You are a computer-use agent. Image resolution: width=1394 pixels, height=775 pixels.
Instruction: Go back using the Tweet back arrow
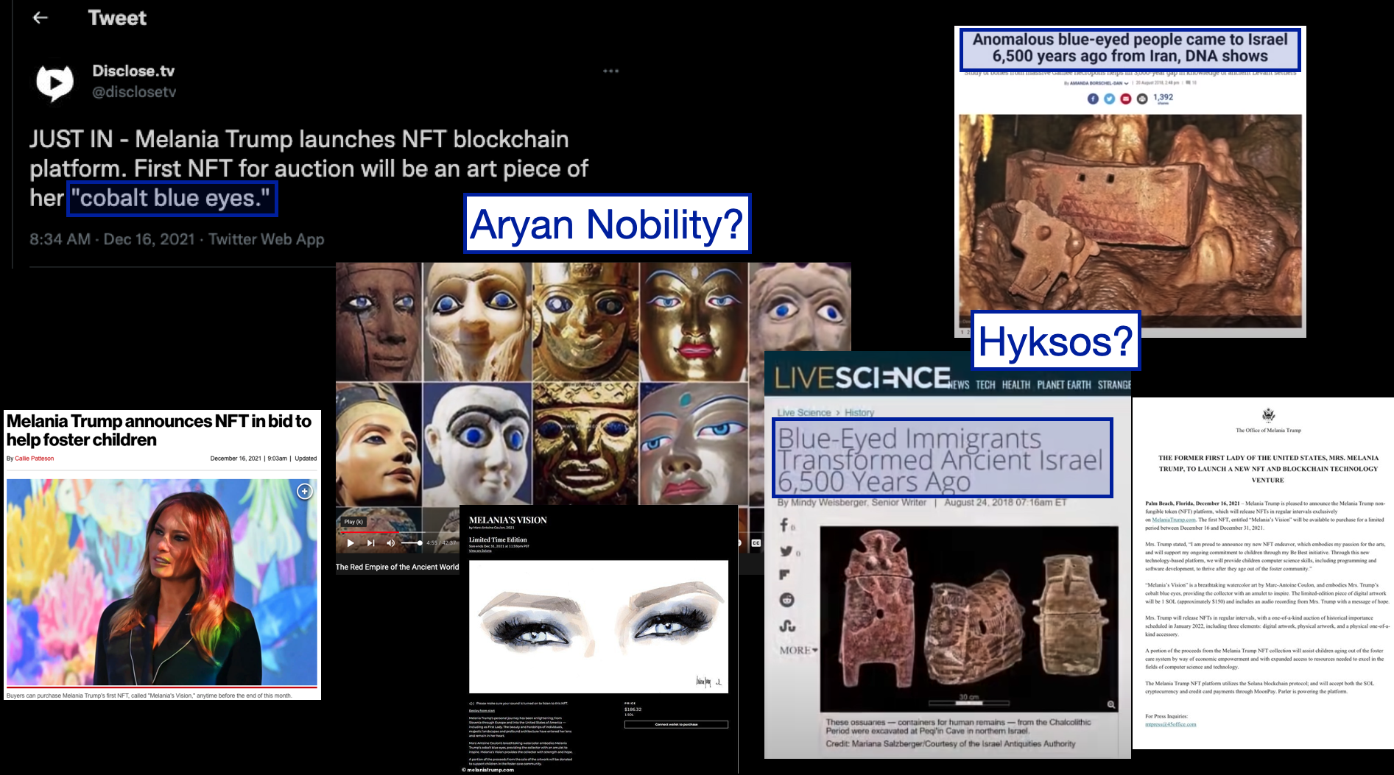coord(41,18)
